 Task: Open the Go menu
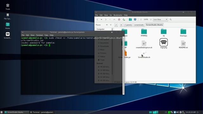111,15
